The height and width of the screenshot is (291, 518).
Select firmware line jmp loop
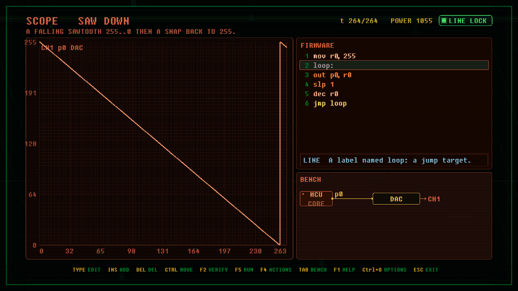point(394,103)
